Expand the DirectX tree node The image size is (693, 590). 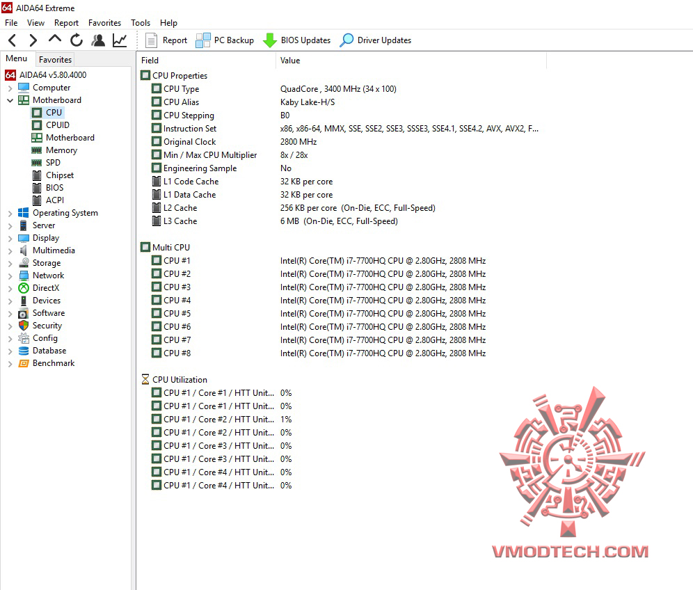[10, 288]
